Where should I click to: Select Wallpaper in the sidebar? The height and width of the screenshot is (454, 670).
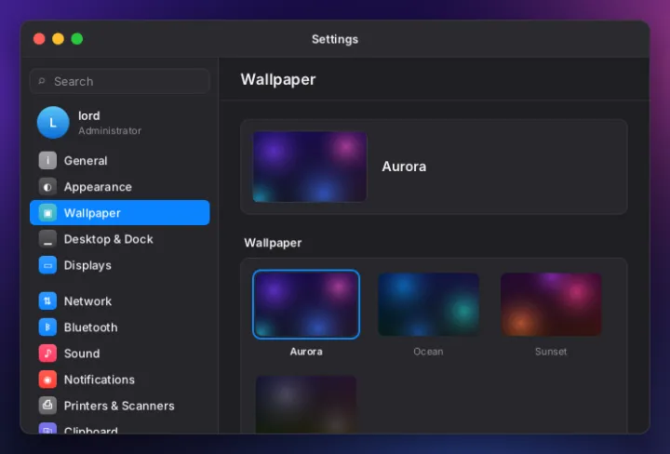point(120,213)
